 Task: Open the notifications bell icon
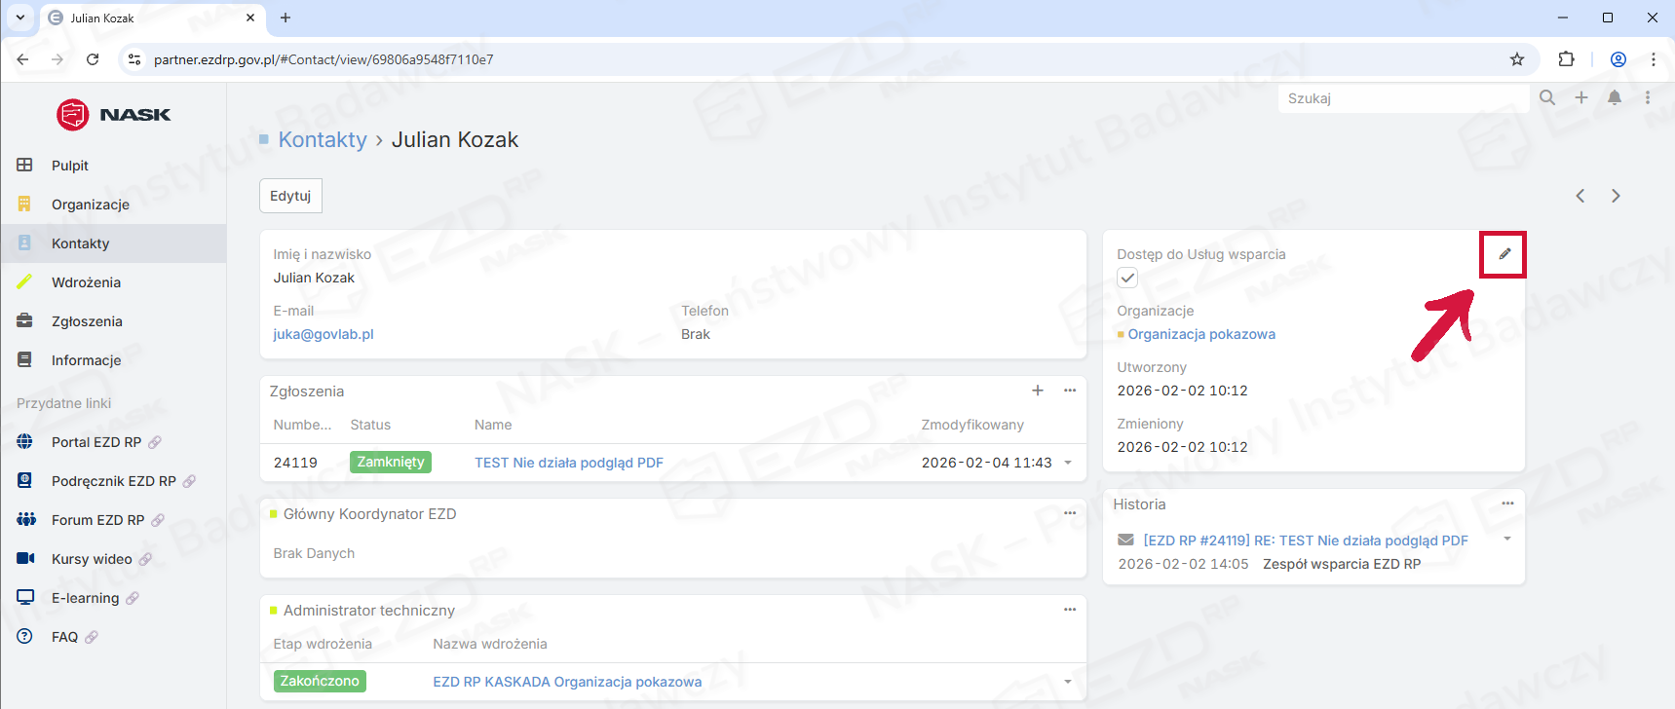click(x=1615, y=97)
